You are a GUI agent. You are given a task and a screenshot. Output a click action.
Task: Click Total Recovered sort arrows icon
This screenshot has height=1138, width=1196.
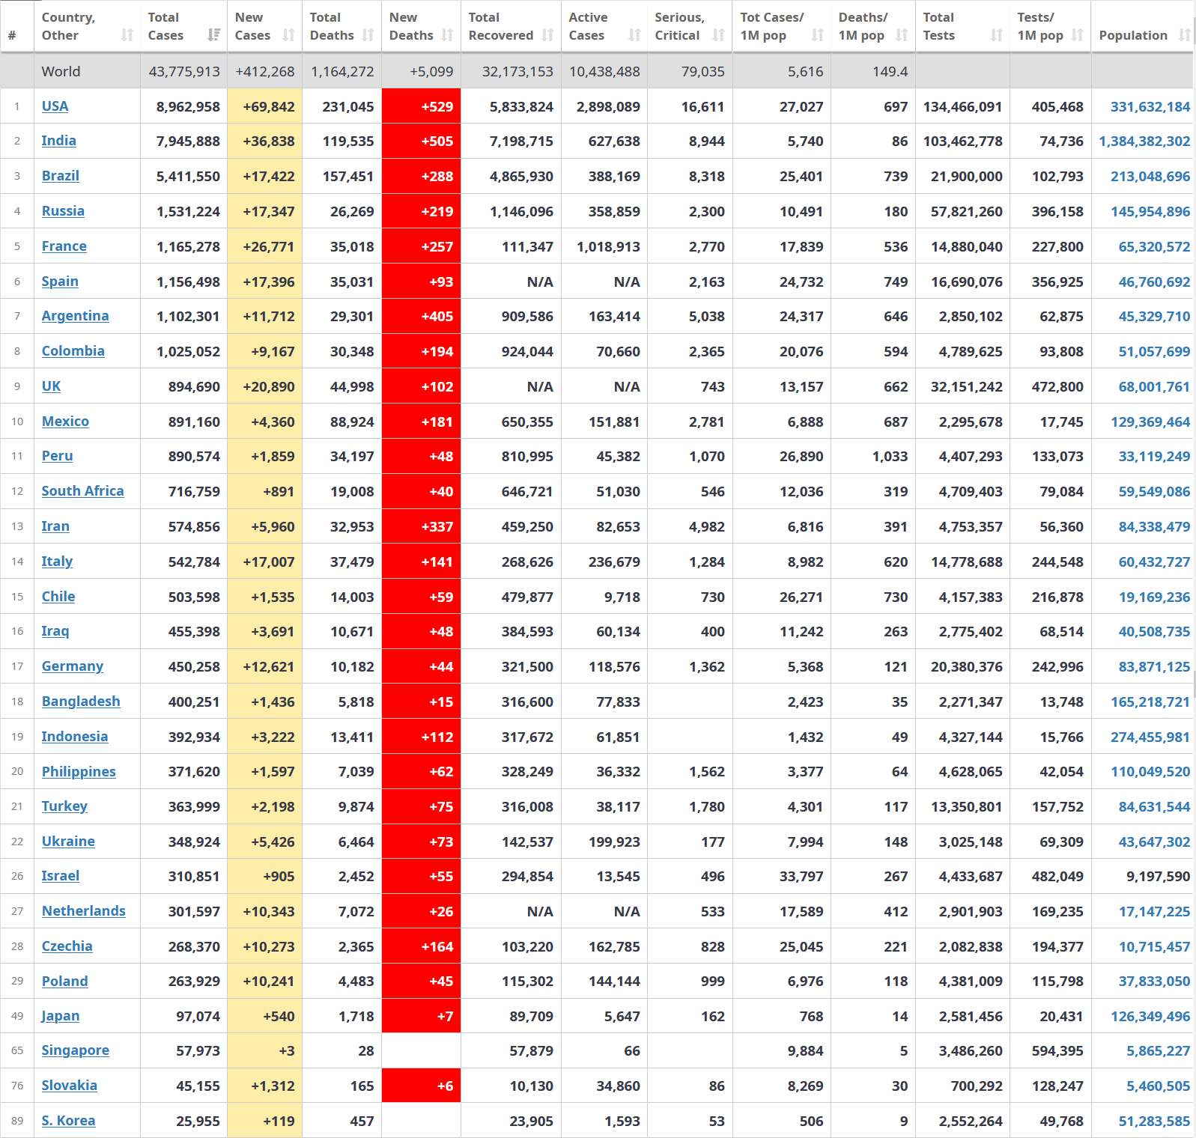[x=547, y=35]
